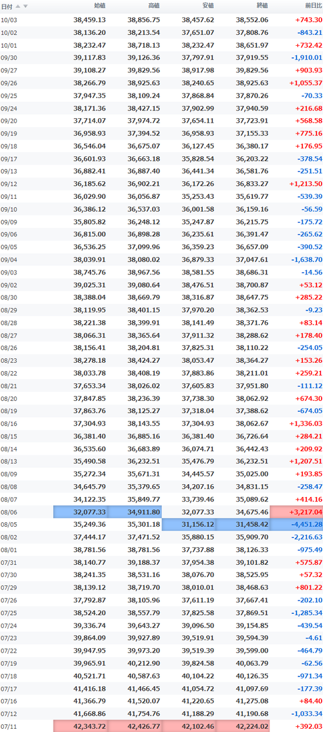The width and height of the screenshot is (323, 732).
Task: Click the change value -9.23
Action: click(313, 310)
